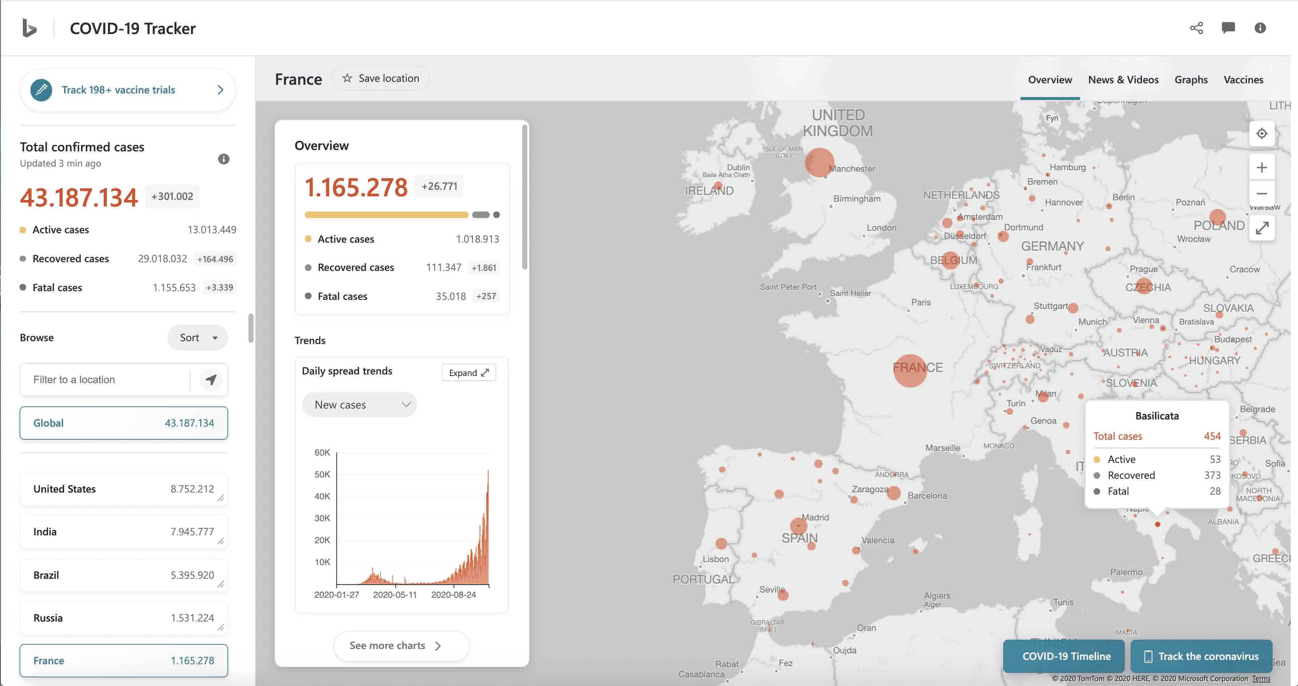The image size is (1298, 686).
Task: Open the feedback chat bubble icon
Action: [x=1228, y=28]
